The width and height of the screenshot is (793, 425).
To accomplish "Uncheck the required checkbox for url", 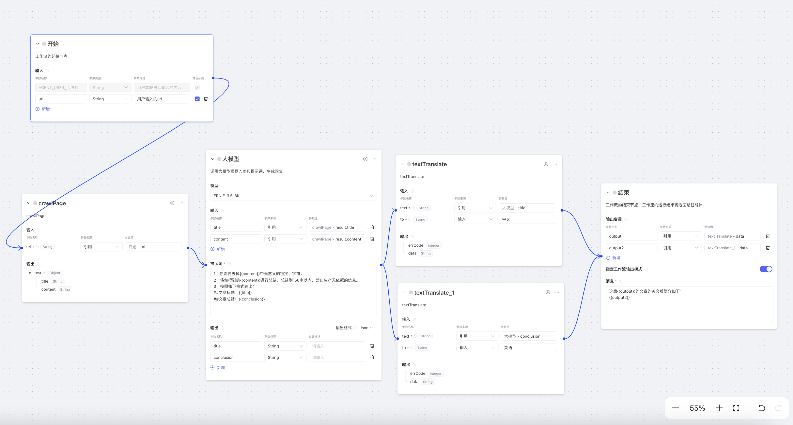I will 197,99.
